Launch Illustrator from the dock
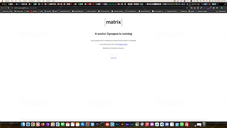Image resolution: width=227 pixels, height=128 pixels. click(122, 124)
